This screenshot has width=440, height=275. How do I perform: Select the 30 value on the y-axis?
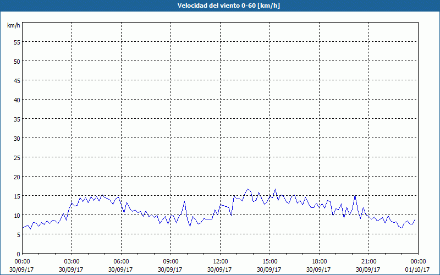click(17, 138)
